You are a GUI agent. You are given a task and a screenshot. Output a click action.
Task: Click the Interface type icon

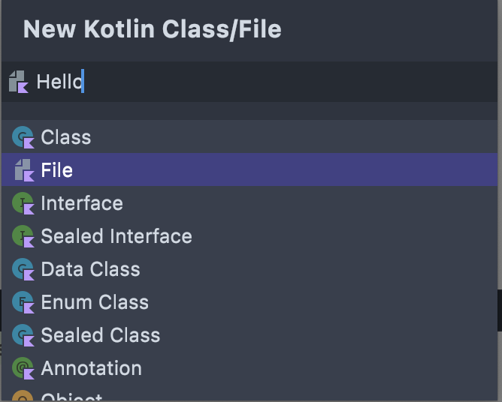coord(23,203)
